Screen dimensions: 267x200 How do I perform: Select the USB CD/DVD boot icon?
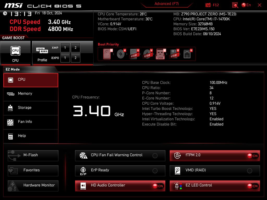point(147,54)
